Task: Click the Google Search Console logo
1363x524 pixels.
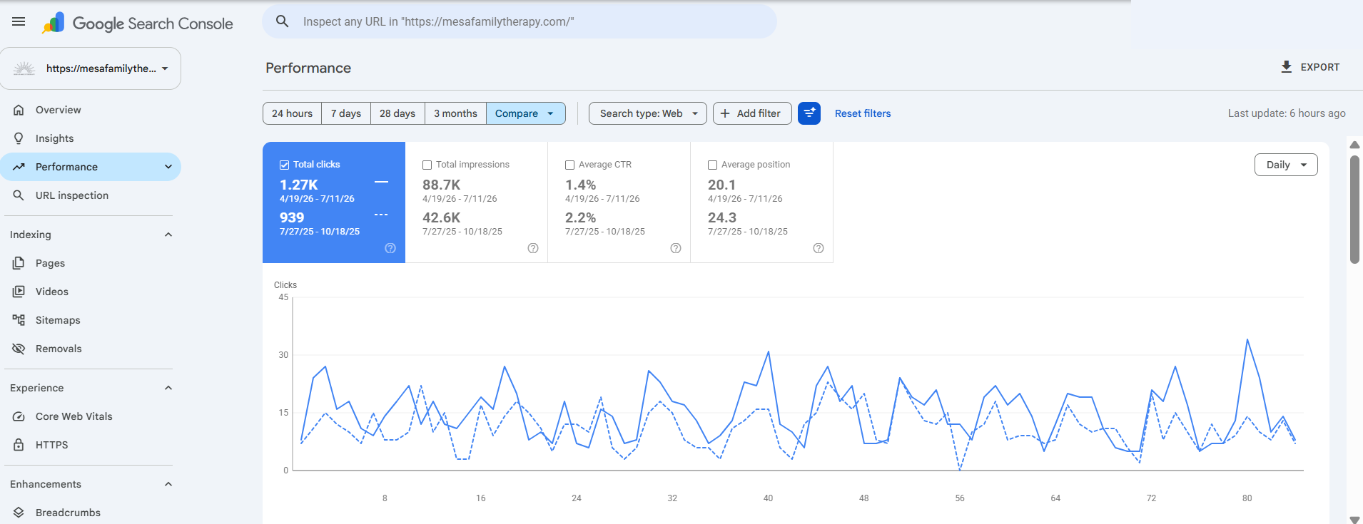Action: coord(138,24)
